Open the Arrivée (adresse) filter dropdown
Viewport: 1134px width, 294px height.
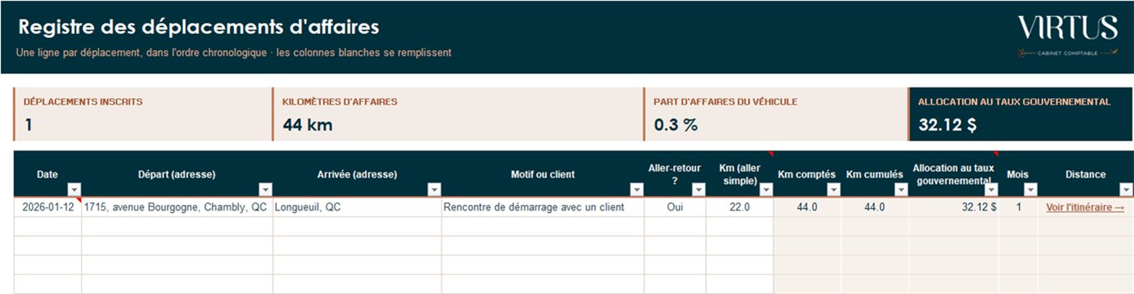[x=434, y=190]
